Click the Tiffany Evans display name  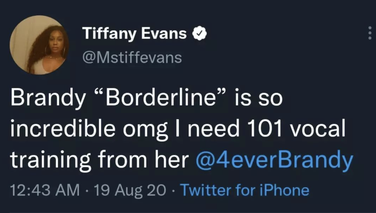(134, 33)
